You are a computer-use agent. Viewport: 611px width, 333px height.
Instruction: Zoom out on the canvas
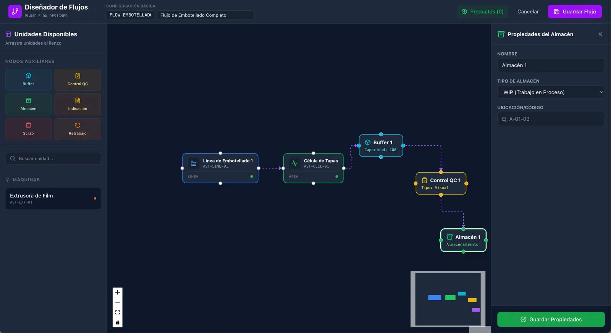118,302
